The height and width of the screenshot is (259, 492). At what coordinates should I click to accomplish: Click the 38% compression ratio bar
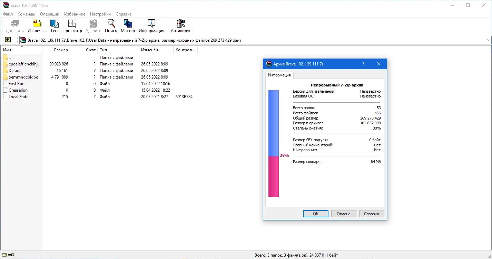tap(274, 144)
